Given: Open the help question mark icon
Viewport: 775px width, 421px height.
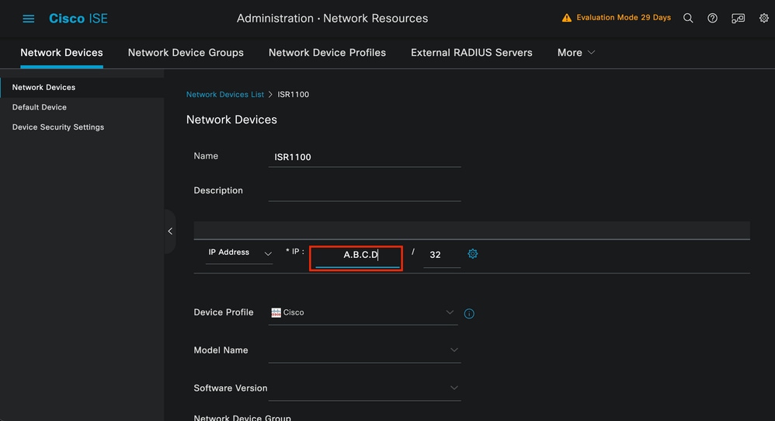Looking at the screenshot, I should coord(712,19).
